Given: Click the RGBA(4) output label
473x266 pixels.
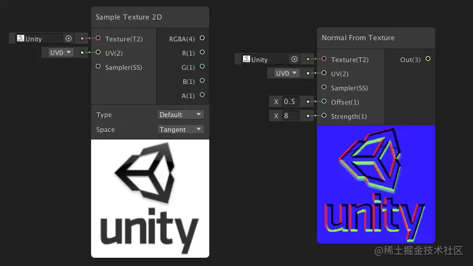Looking at the screenshot, I should tap(182, 39).
